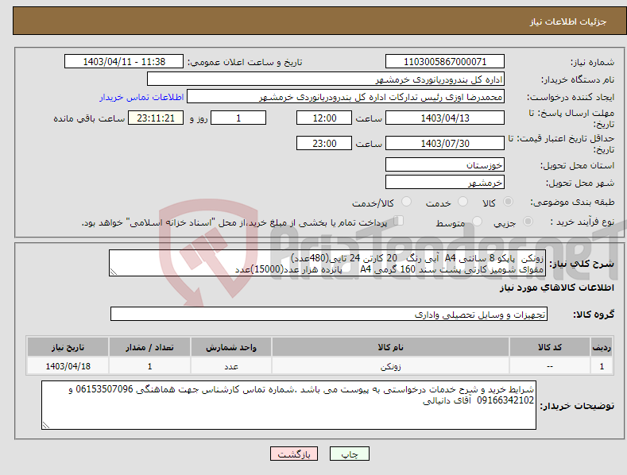Click the remaining time field 23:11:21

156,118
